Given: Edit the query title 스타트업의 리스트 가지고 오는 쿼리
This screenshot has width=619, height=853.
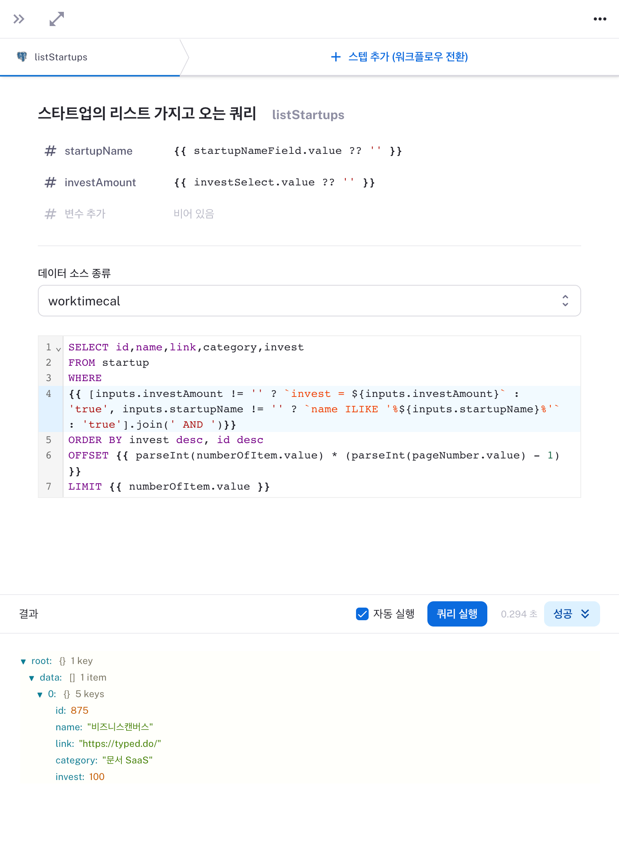Looking at the screenshot, I should 147,114.
